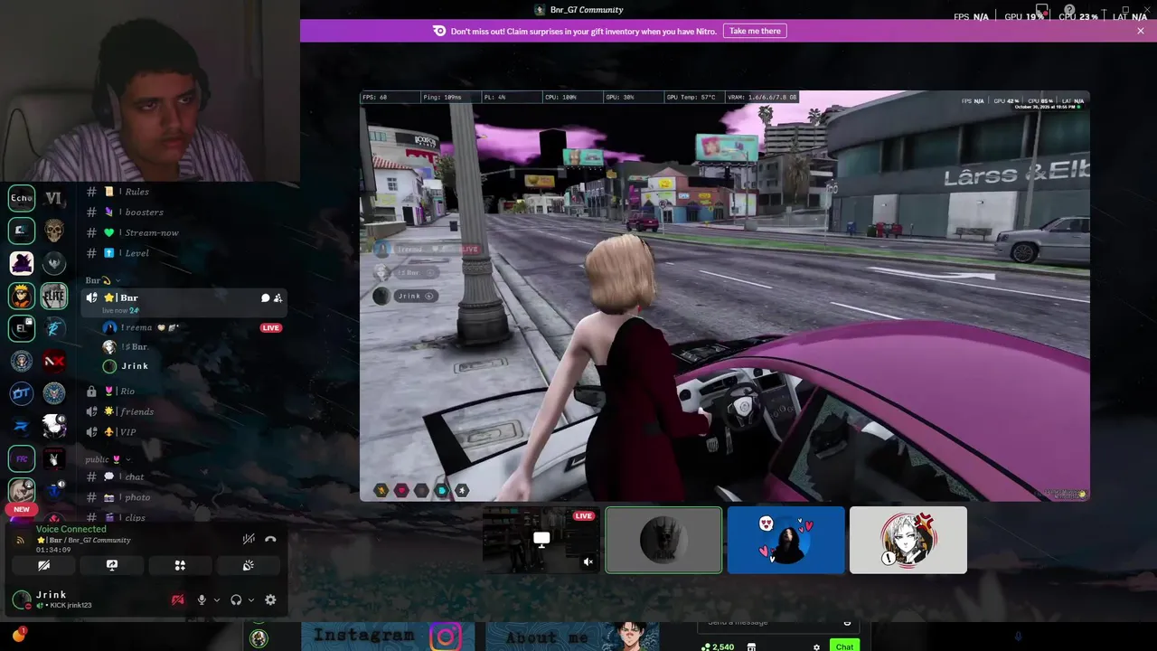Click channel points balance 2,540
Image resolution: width=1157 pixels, height=651 pixels.
[x=718, y=647]
